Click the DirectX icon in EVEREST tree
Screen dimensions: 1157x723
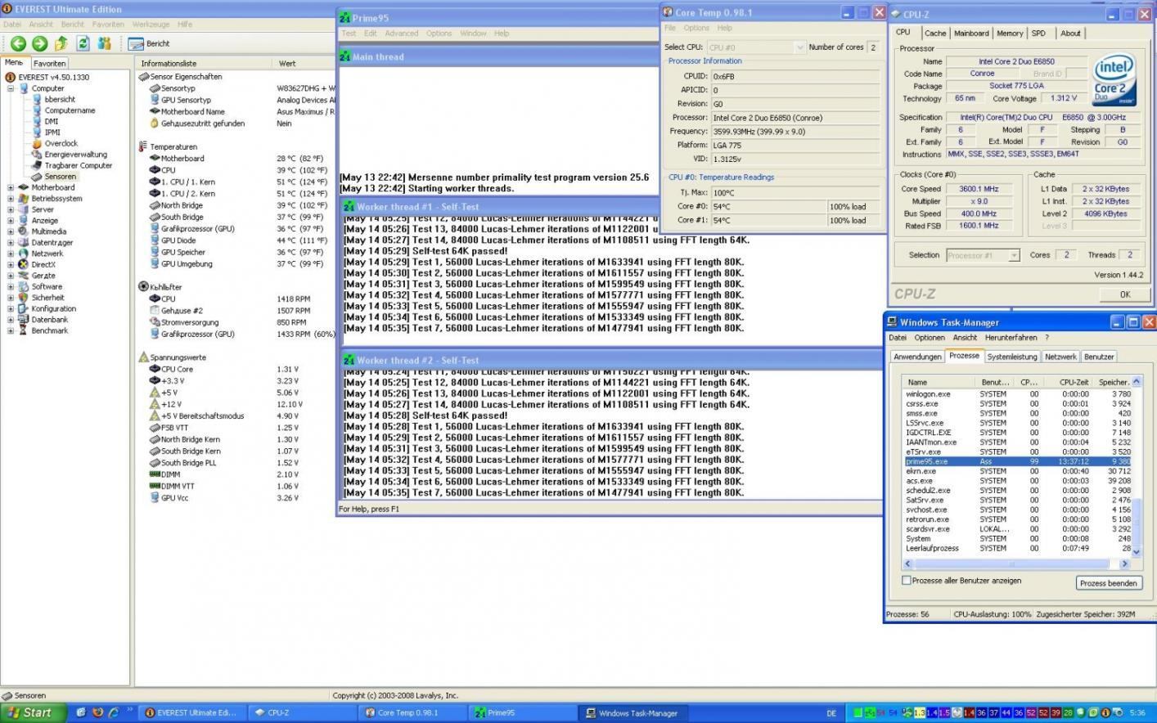24,264
